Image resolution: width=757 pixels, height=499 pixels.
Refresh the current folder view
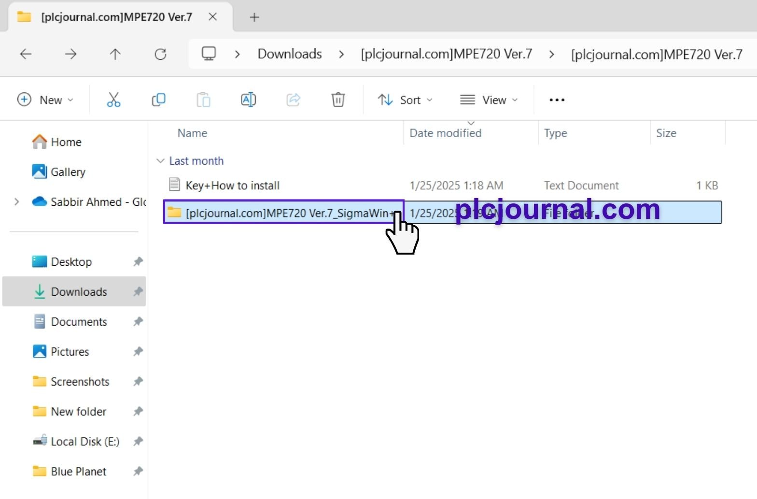[x=160, y=54]
